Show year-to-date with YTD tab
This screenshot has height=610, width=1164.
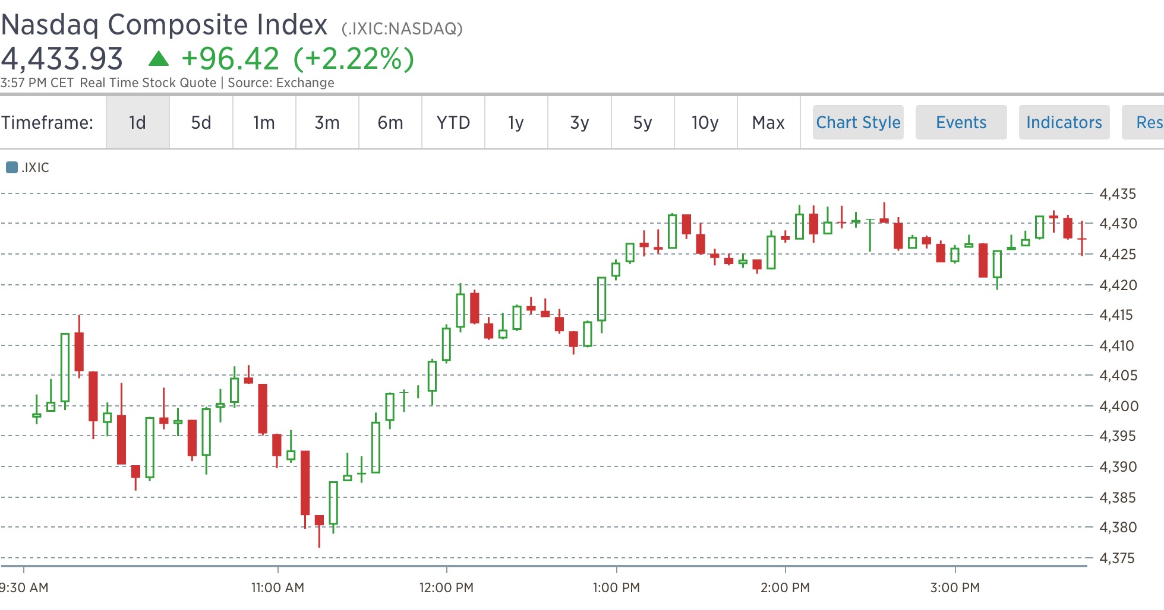[x=453, y=122]
